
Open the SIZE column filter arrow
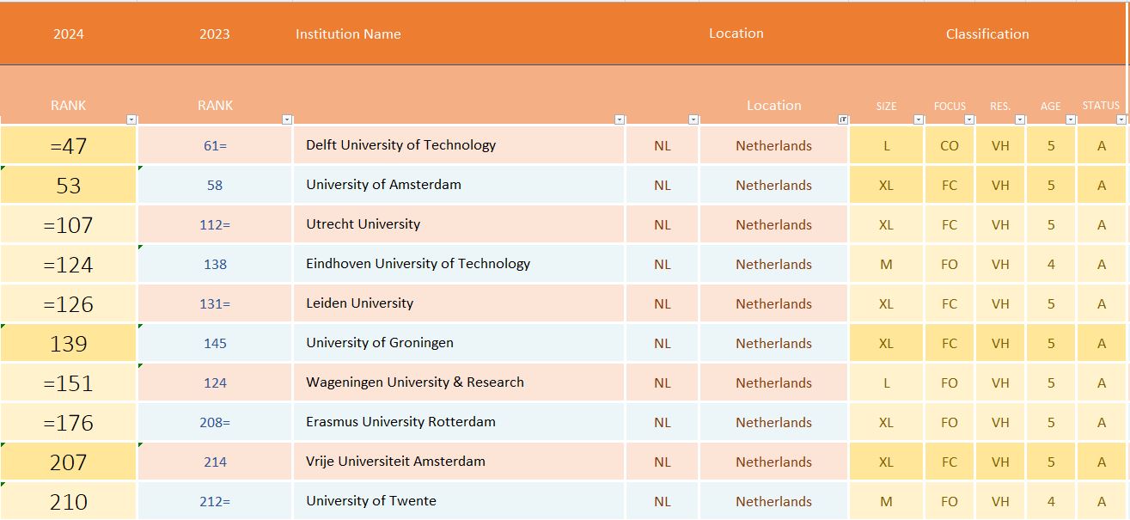919,119
